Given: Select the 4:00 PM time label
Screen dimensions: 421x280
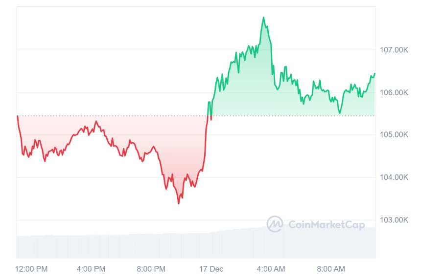Looking at the screenshot, I should [91, 269].
